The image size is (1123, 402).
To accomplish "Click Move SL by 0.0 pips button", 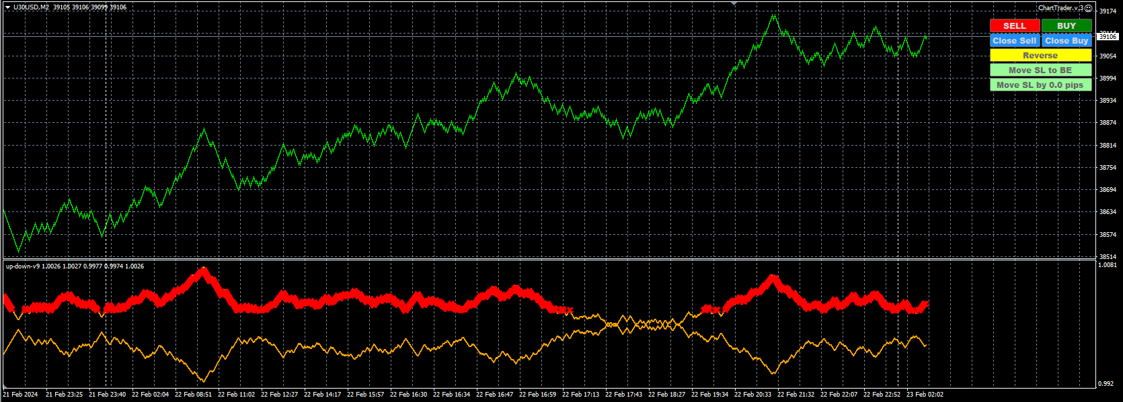I will coord(1040,85).
